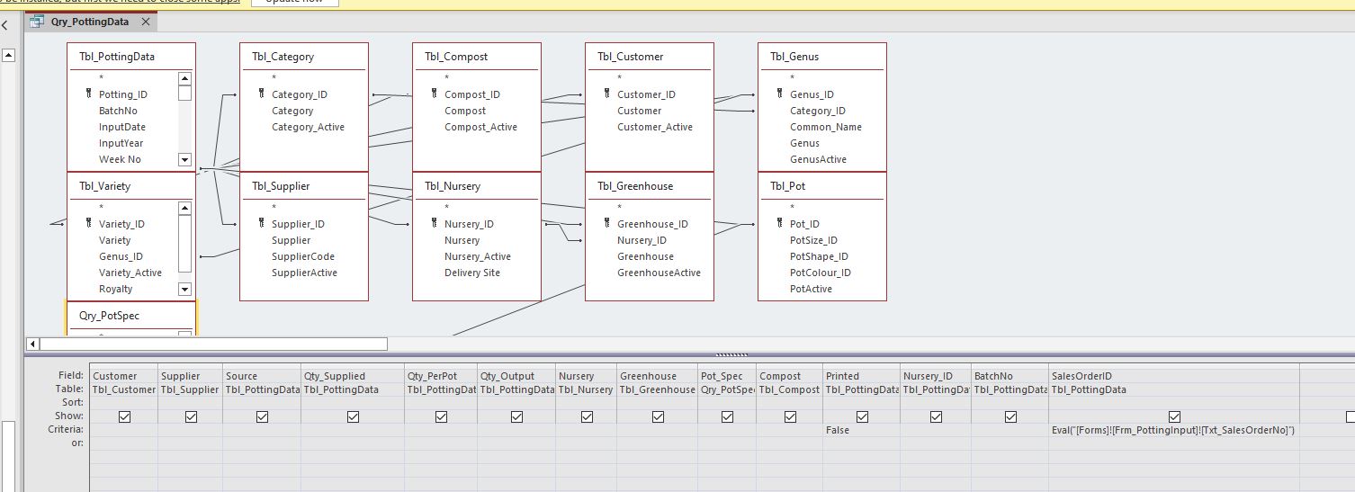Click the Sort cell under Customer column
Image resolution: width=1355 pixels, height=492 pixels.
coord(123,403)
